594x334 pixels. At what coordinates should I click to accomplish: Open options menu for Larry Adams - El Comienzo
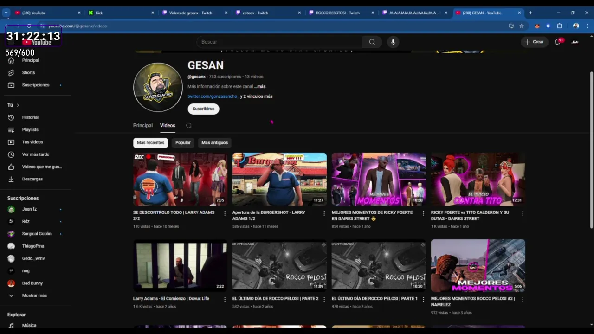pyautogui.click(x=225, y=299)
